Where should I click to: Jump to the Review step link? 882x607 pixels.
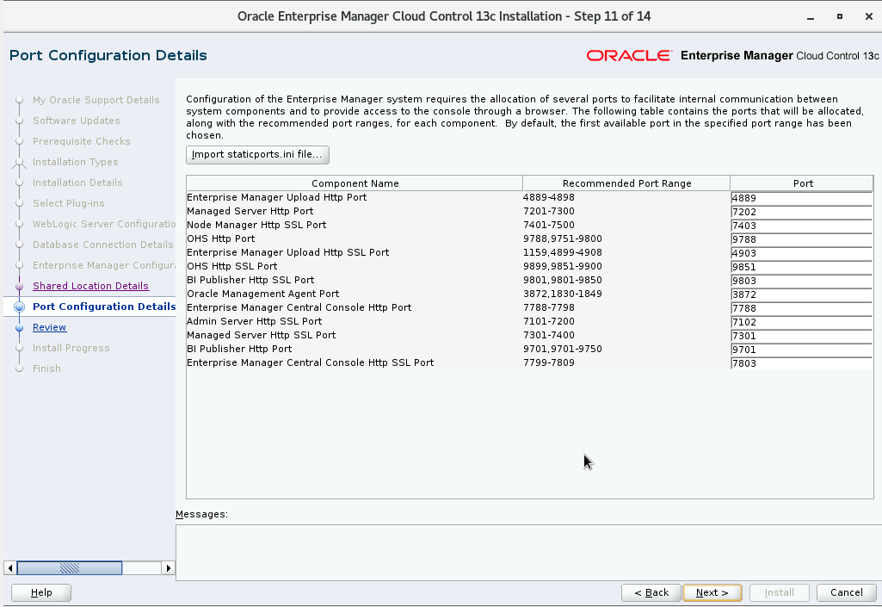(x=50, y=327)
